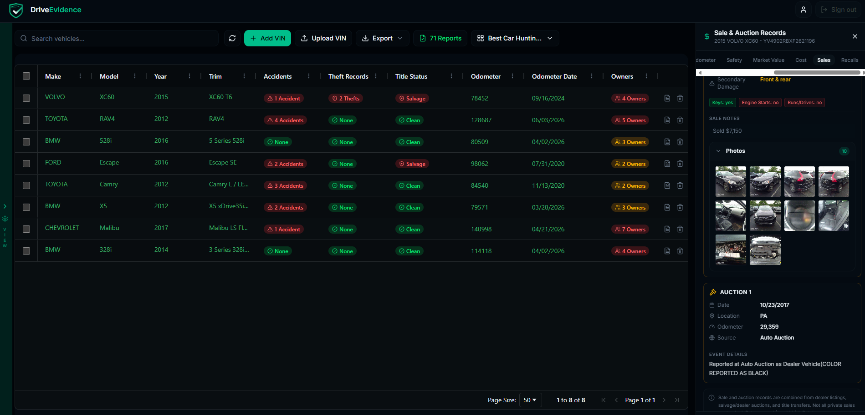Delete the VOLVO XC60 row

680,98
